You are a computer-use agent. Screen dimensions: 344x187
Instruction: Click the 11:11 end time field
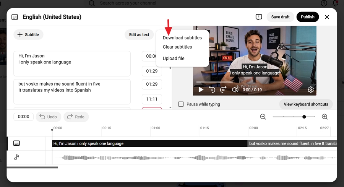pyautogui.click(x=152, y=99)
